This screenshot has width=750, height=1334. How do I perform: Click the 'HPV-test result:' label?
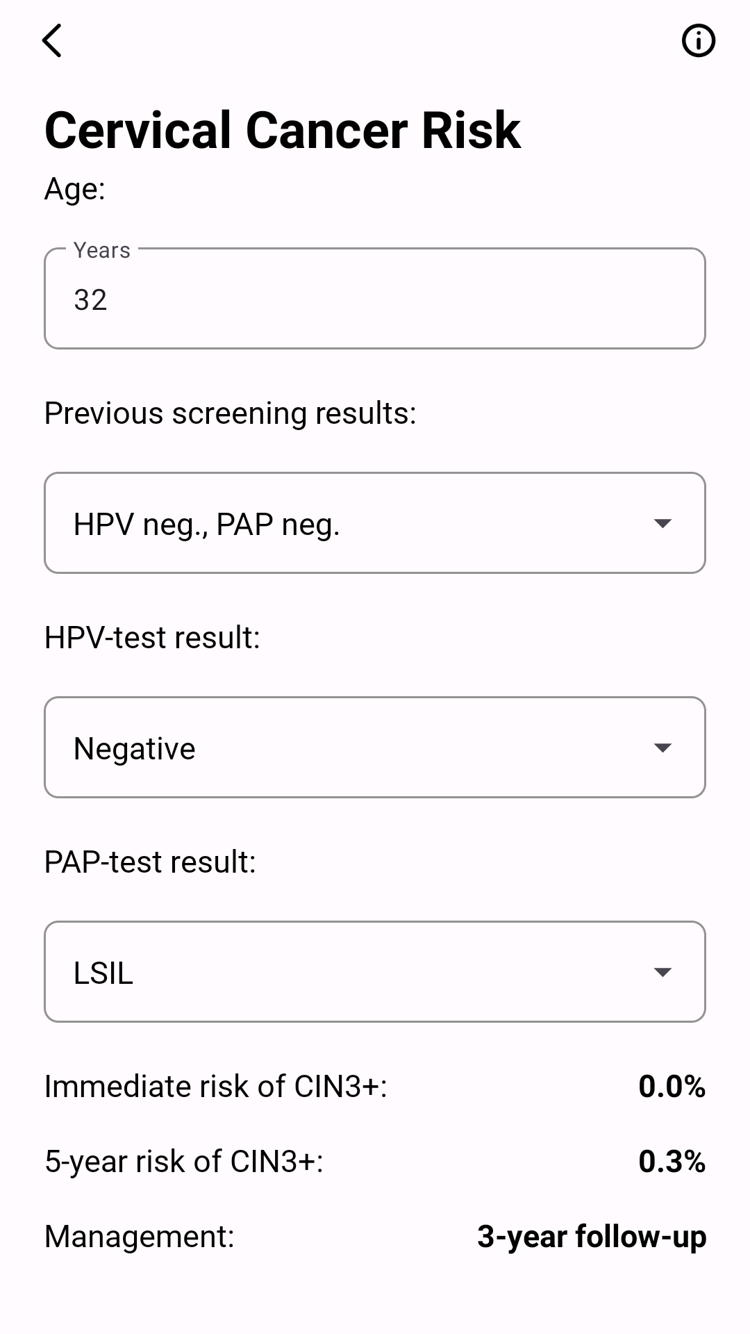(x=153, y=638)
